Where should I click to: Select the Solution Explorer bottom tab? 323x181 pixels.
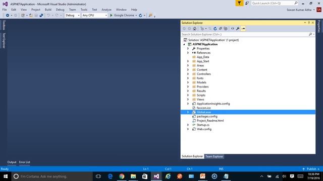point(192,156)
